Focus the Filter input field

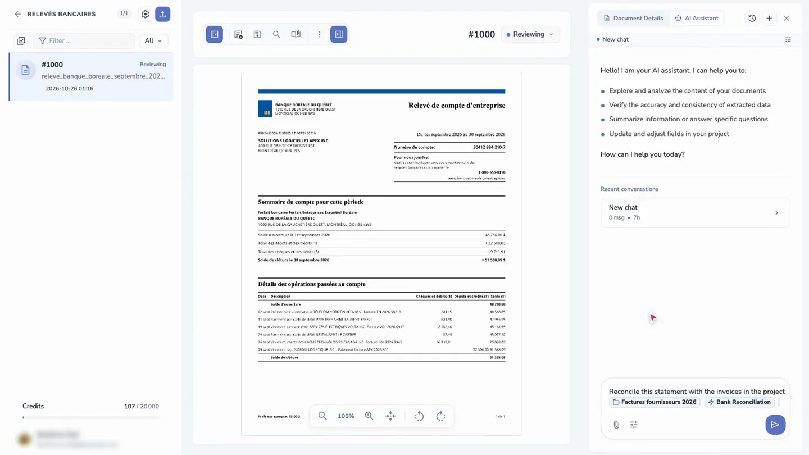click(x=84, y=40)
